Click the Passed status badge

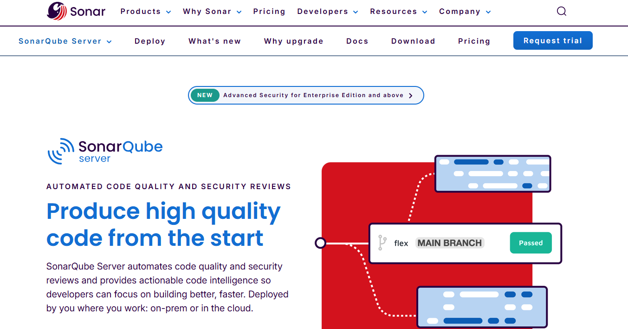click(x=531, y=243)
